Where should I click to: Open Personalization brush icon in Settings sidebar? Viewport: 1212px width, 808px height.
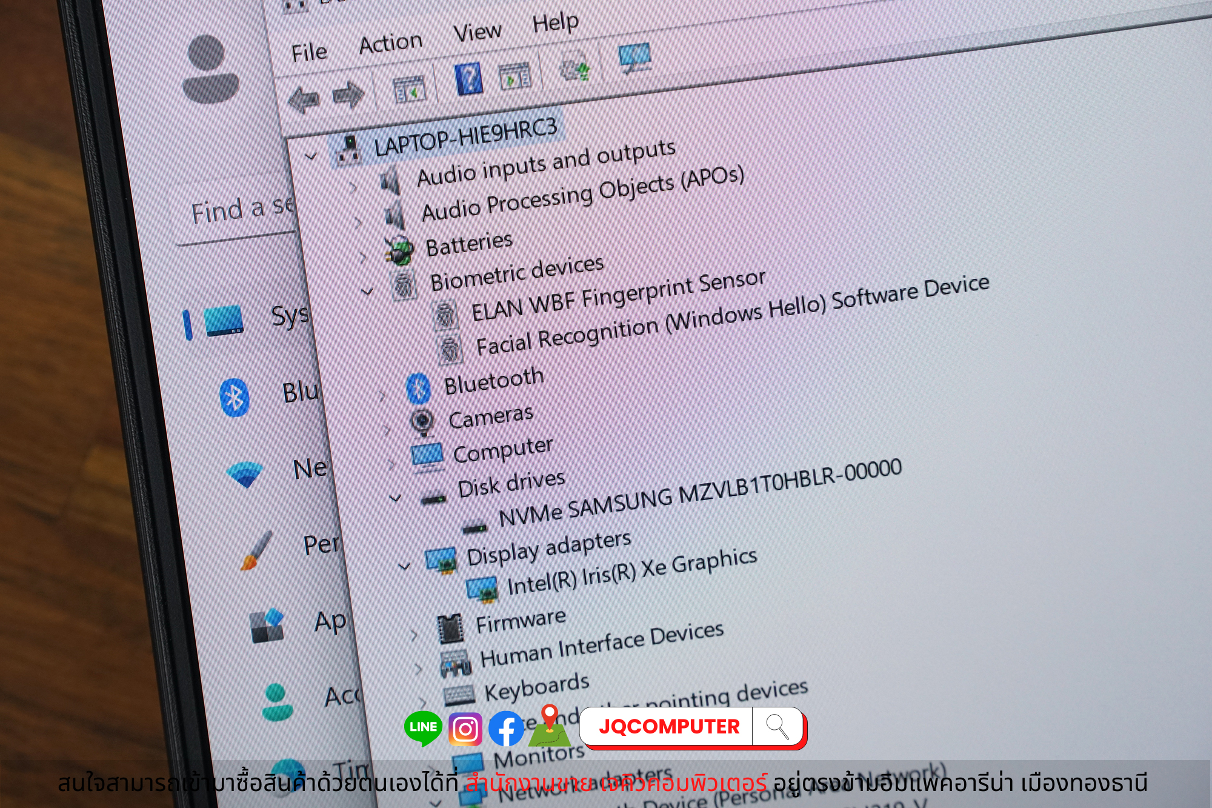tap(257, 551)
